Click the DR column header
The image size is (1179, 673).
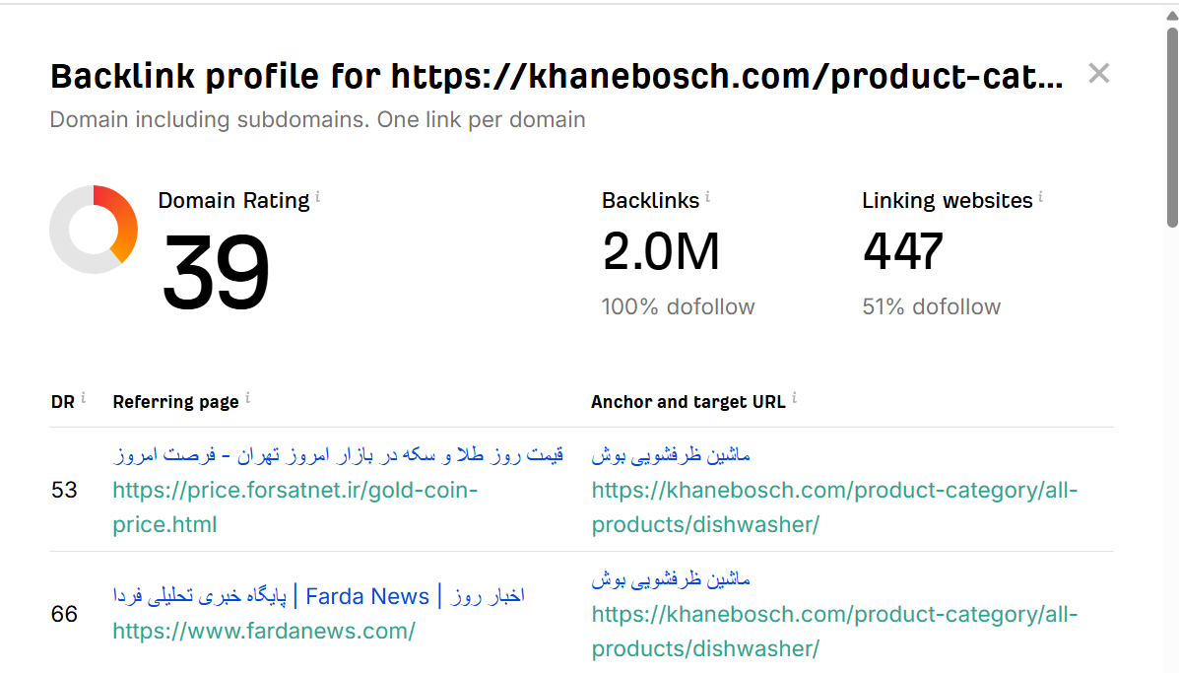tap(62, 402)
